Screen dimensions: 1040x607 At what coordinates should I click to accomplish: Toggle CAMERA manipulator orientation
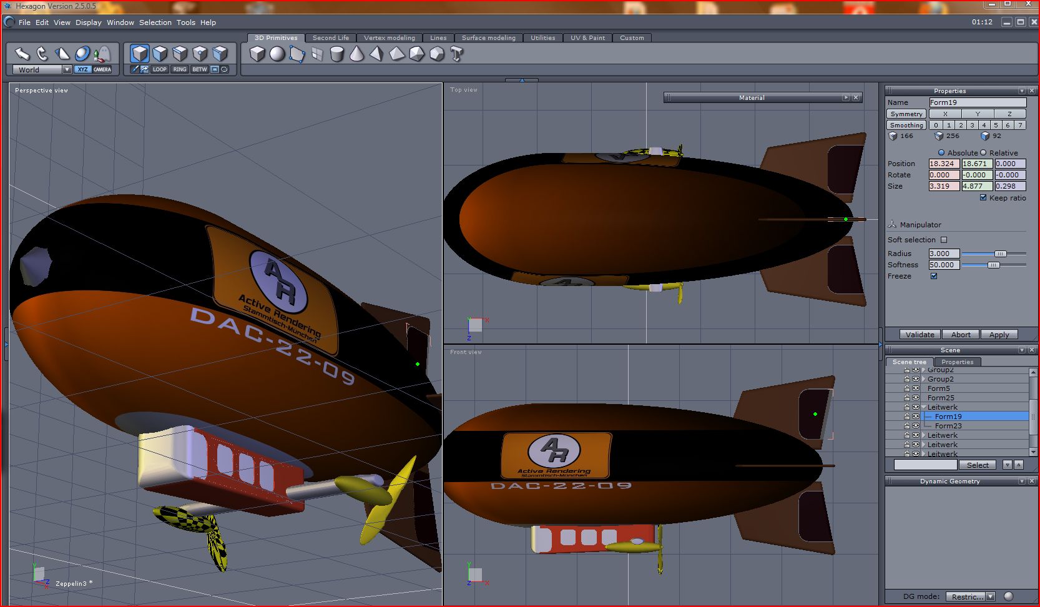(x=102, y=69)
